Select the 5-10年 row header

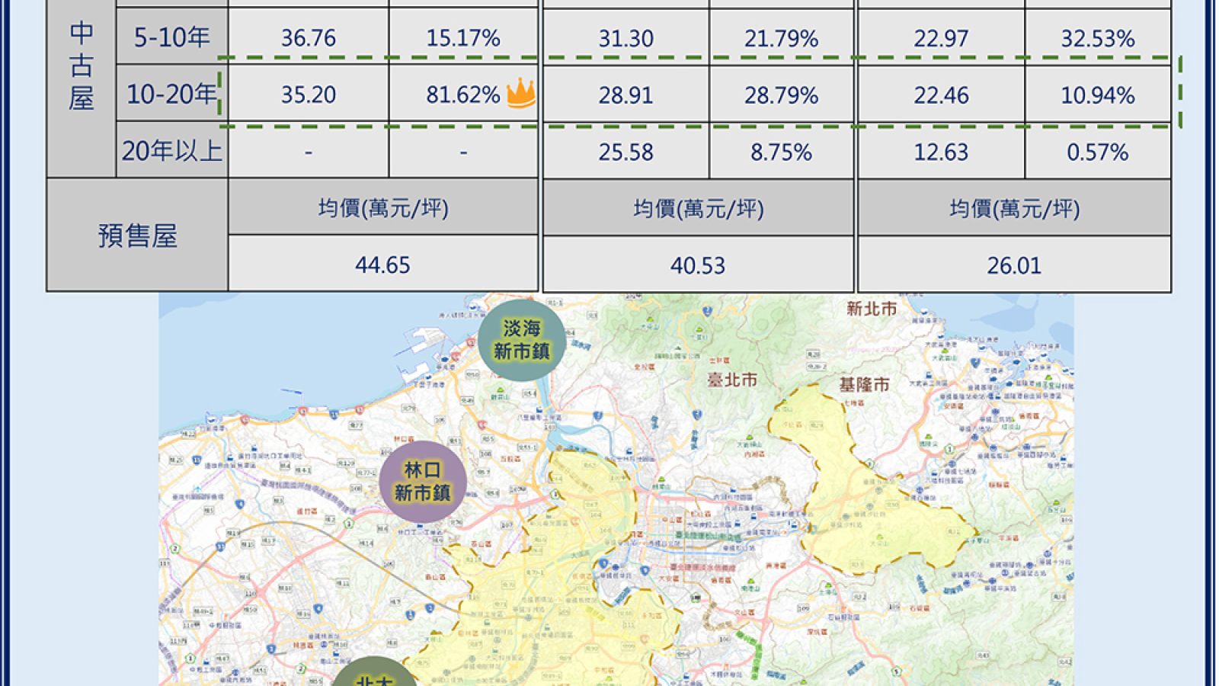[172, 37]
